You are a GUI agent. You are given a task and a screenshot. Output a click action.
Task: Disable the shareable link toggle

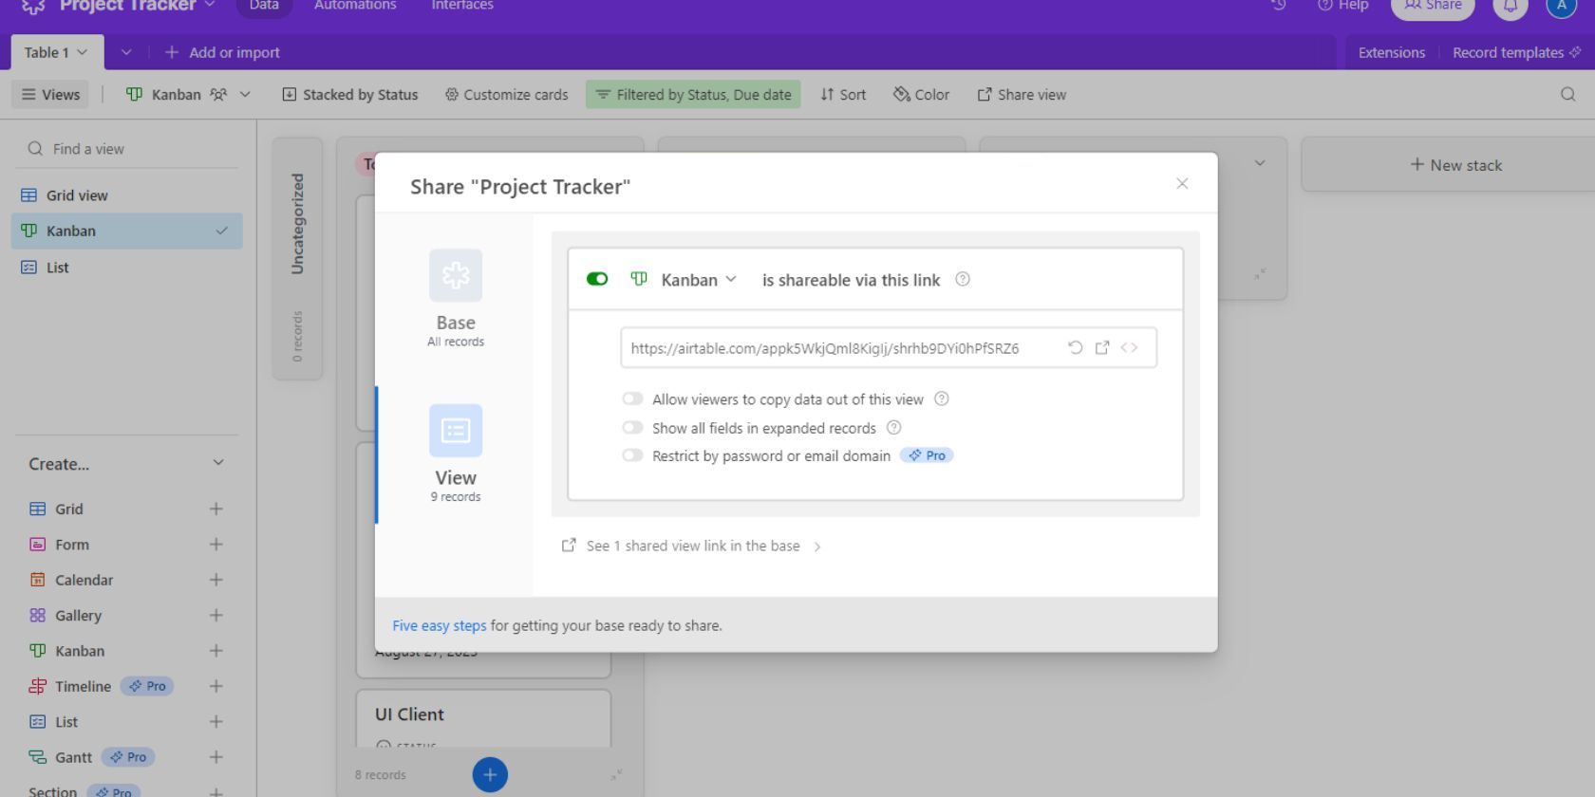(x=597, y=279)
